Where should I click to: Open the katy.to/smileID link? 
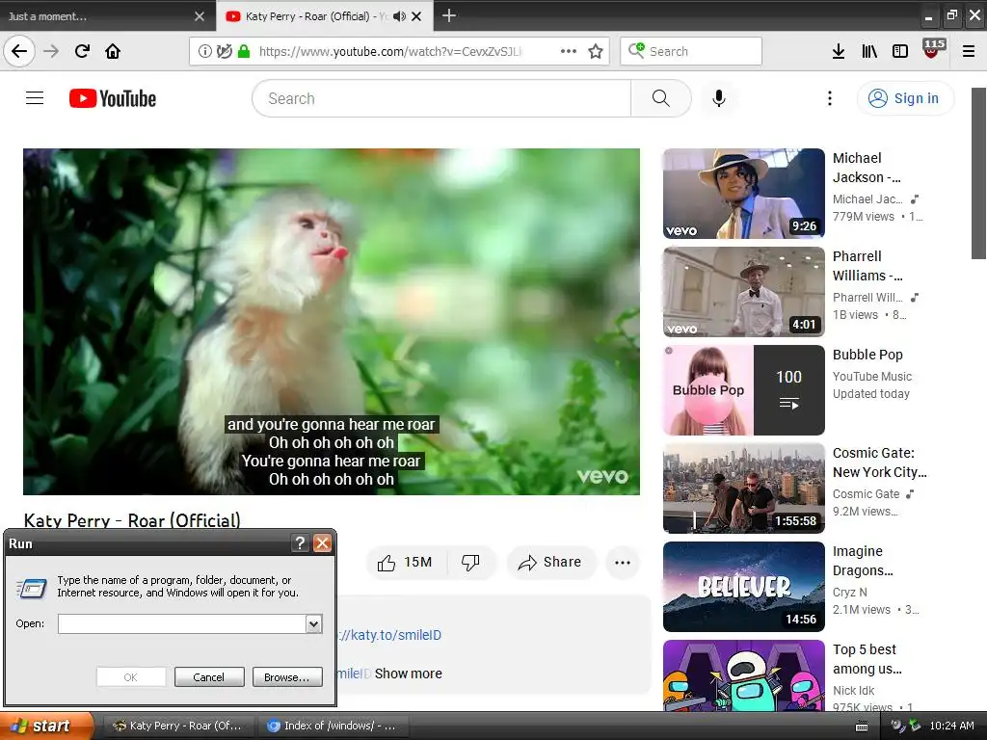(389, 635)
